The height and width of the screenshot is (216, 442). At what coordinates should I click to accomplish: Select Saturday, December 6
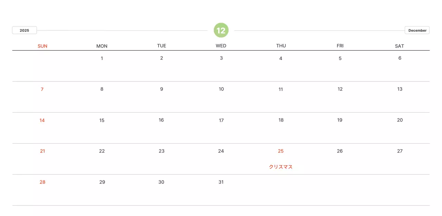pos(400,58)
